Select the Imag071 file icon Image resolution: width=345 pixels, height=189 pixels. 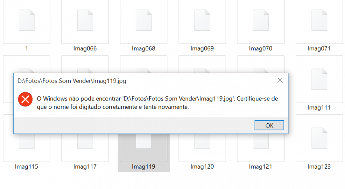click(319, 21)
